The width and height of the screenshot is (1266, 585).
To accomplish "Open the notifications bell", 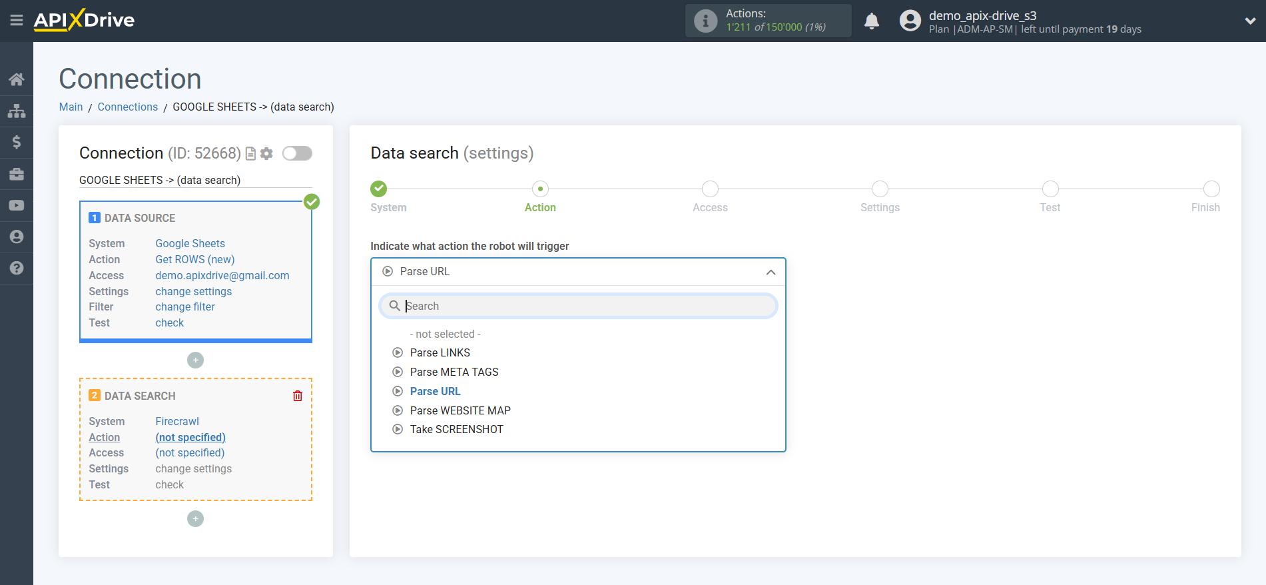I will point(872,21).
